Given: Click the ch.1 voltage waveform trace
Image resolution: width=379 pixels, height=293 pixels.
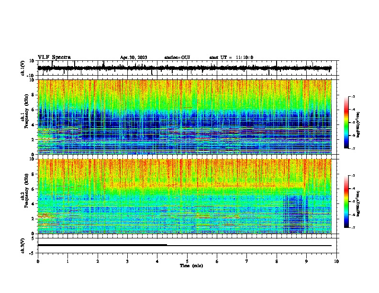Looking at the screenshot, I should (x=184, y=68).
